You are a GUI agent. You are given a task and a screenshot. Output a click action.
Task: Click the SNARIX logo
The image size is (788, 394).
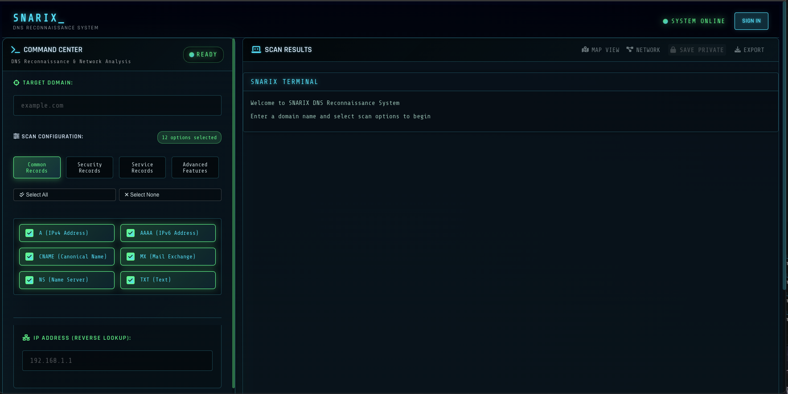[39, 18]
